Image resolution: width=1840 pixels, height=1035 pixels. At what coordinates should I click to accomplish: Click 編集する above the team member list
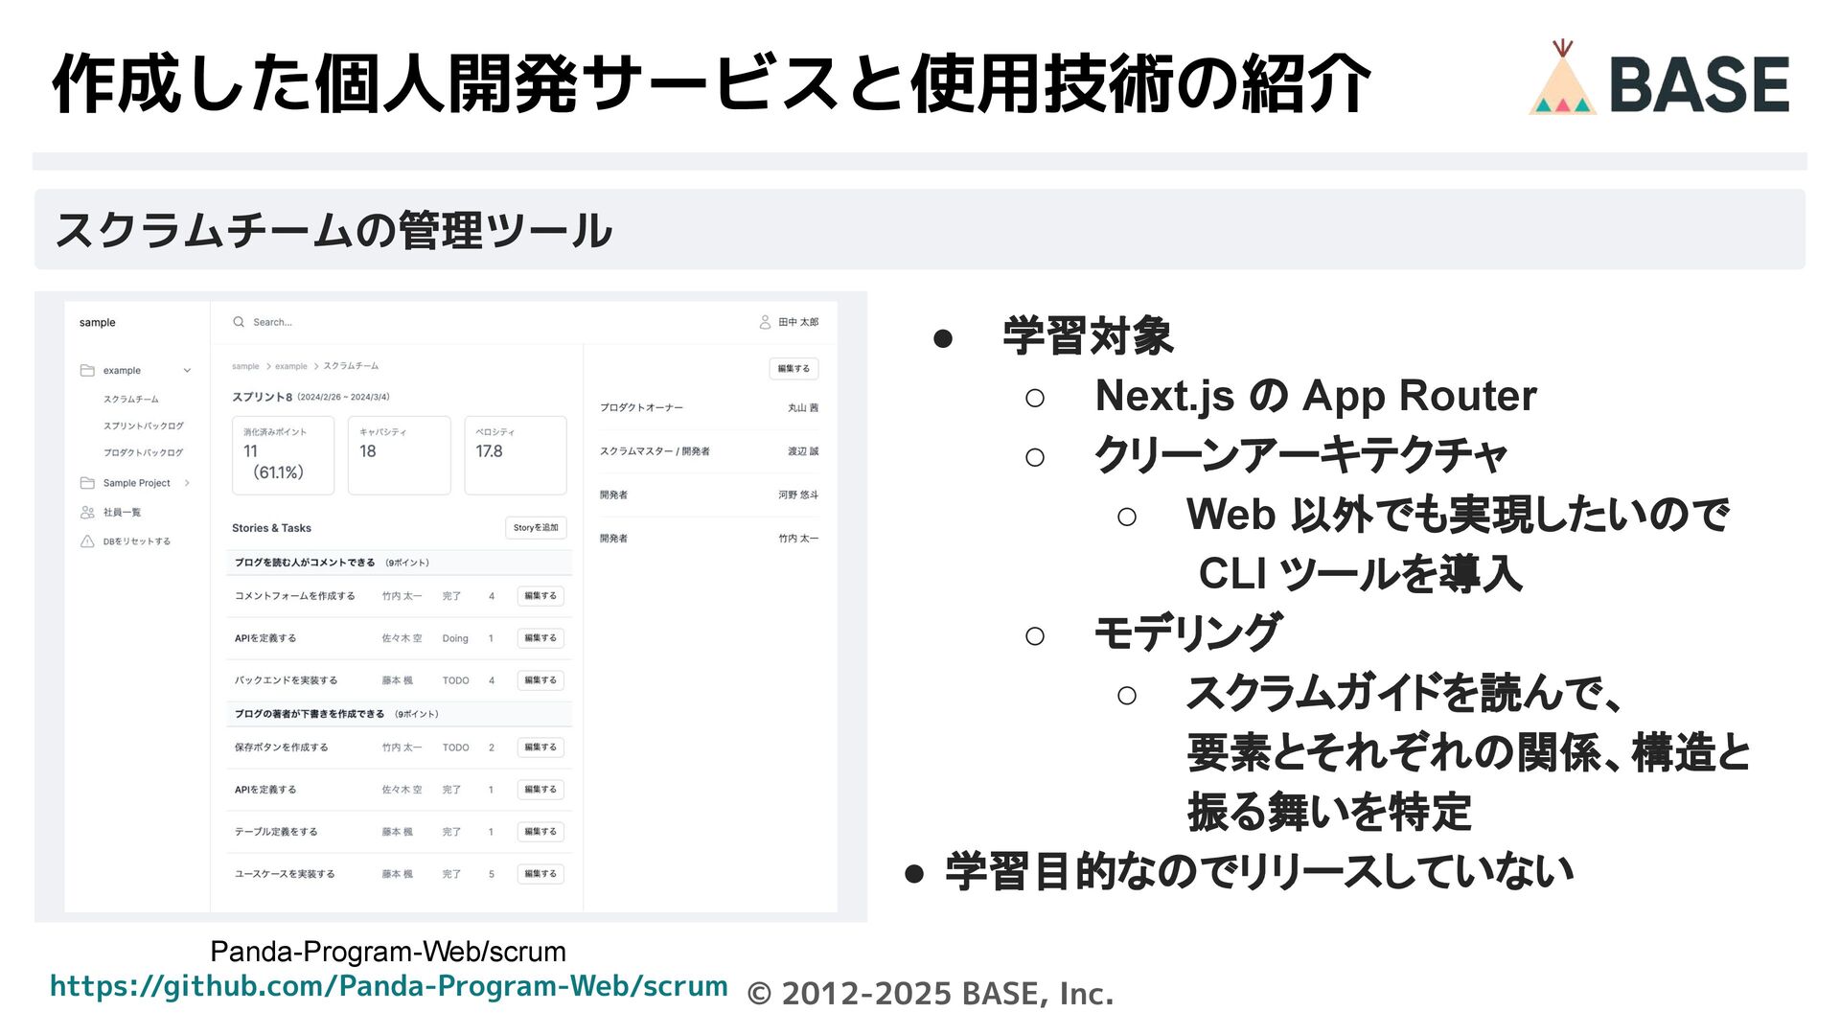tap(793, 369)
